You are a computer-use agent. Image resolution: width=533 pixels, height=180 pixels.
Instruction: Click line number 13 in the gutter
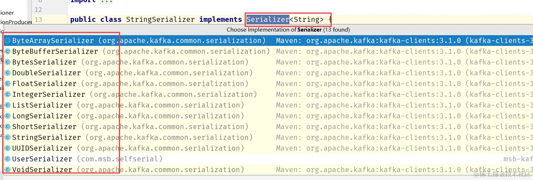click(x=38, y=19)
